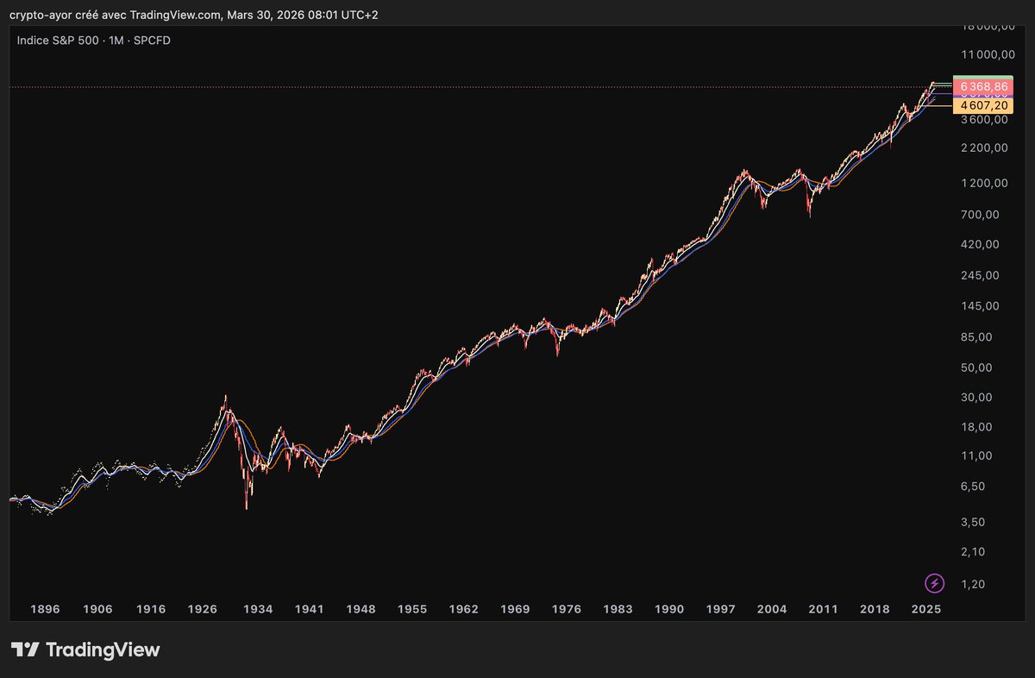Click the 1934 year on time axis
1035x678 pixels.
tap(258, 609)
